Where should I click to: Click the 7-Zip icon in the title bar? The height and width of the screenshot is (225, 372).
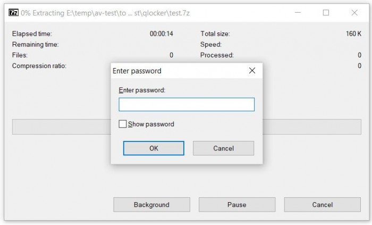14,13
